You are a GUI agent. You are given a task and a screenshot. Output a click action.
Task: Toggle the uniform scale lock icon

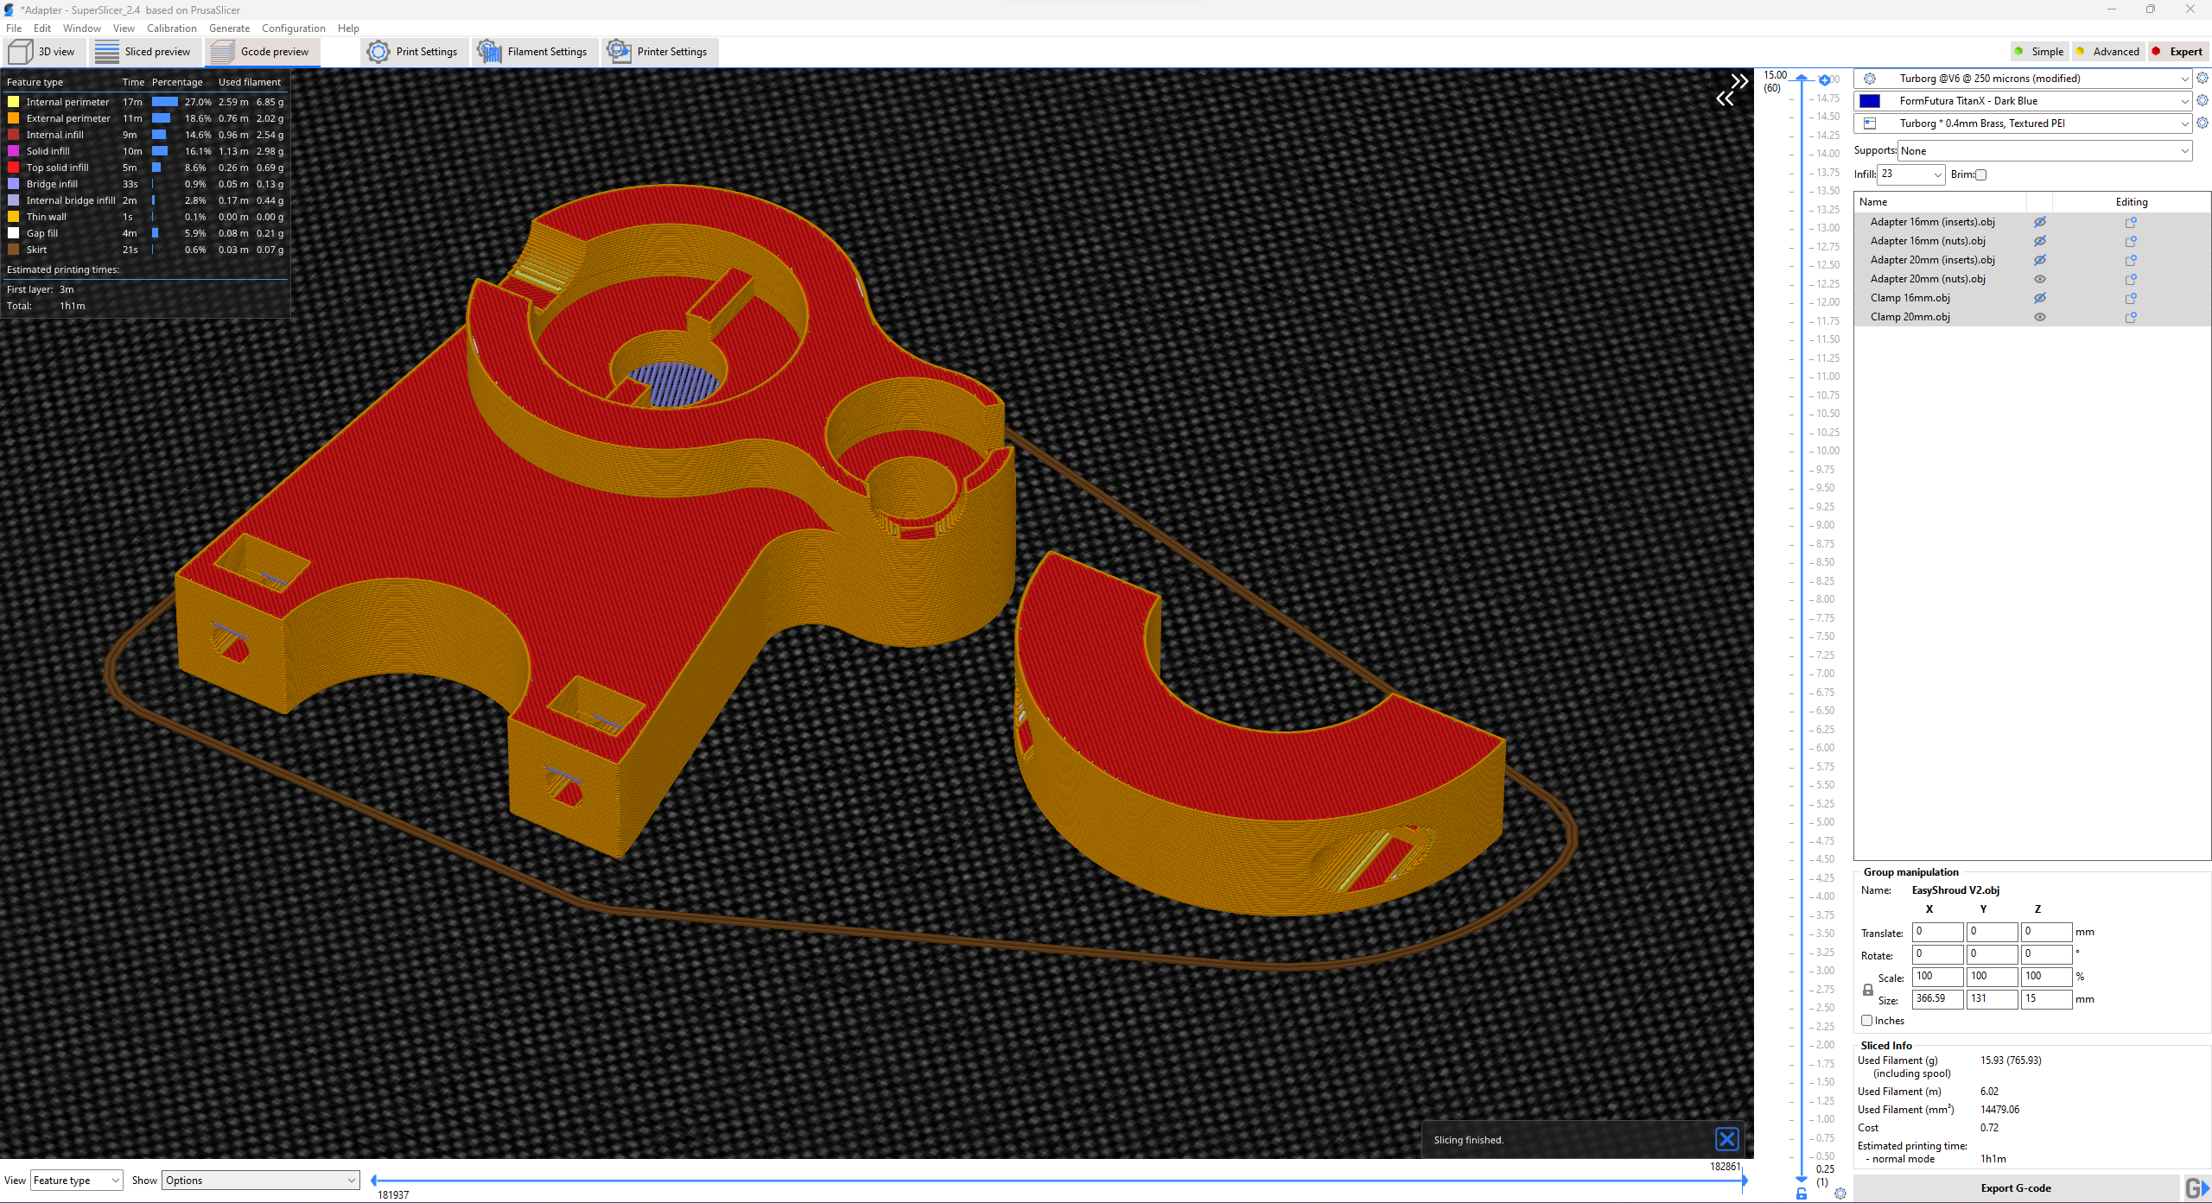point(1867,990)
